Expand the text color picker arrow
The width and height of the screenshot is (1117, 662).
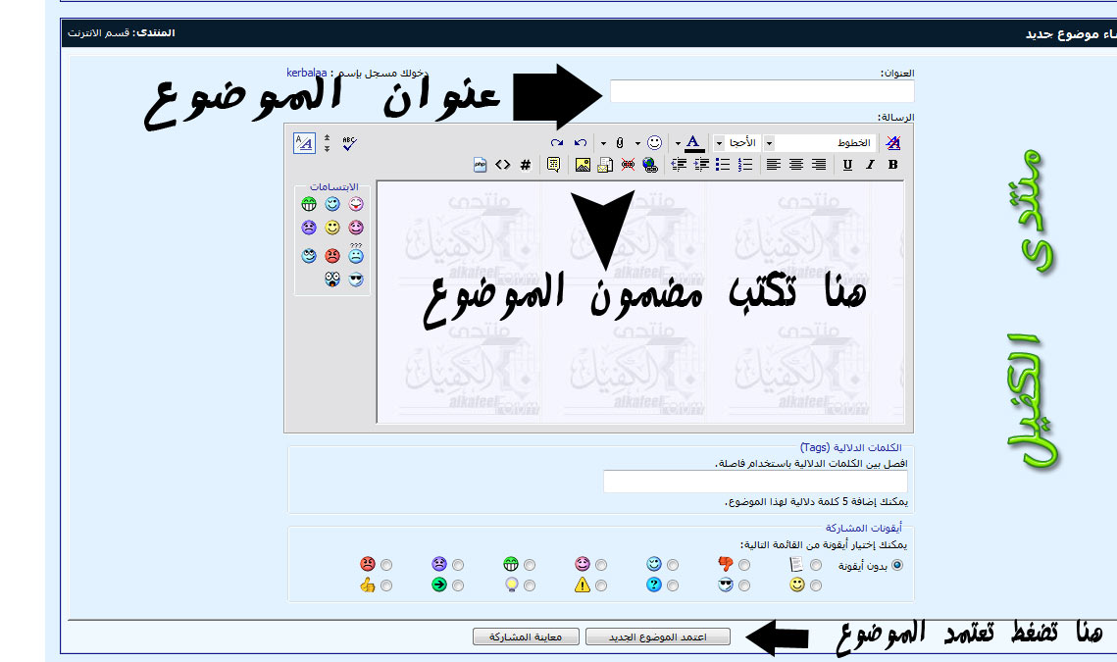(678, 142)
